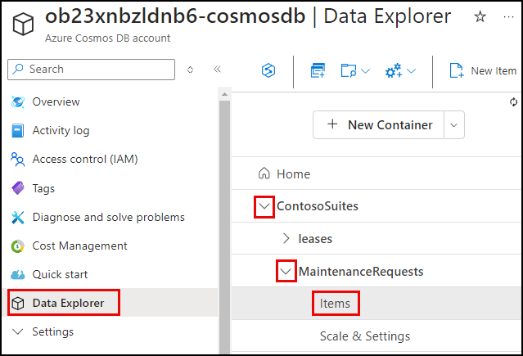Viewport: 523px width, 356px height.
Task: Collapse the ContosoSuites database chevron
Action: pos(264,206)
